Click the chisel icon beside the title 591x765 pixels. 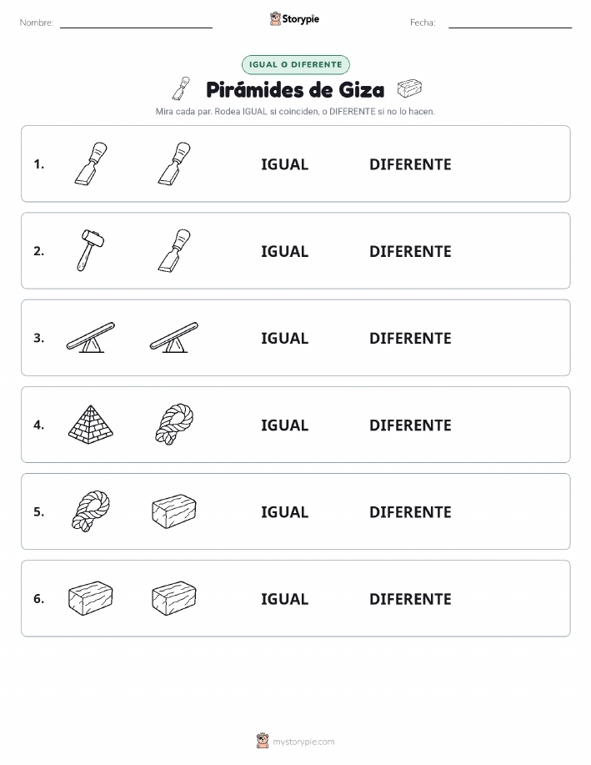[181, 88]
